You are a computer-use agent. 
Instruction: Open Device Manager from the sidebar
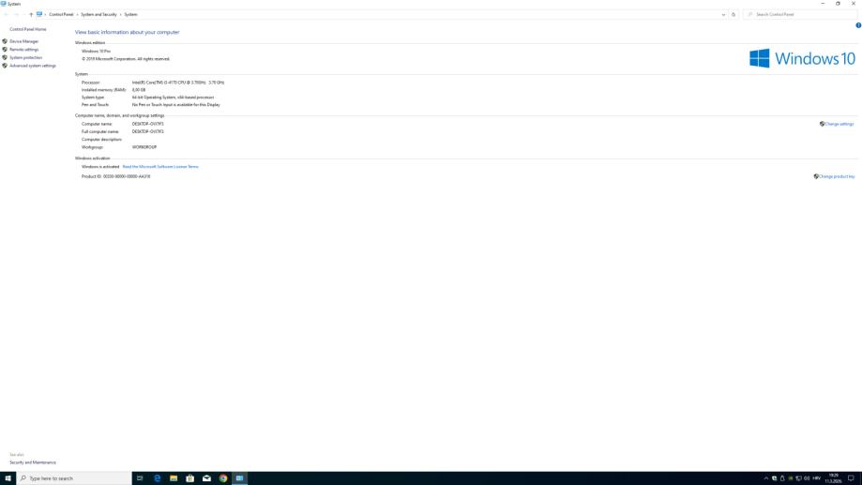[x=23, y=41]
